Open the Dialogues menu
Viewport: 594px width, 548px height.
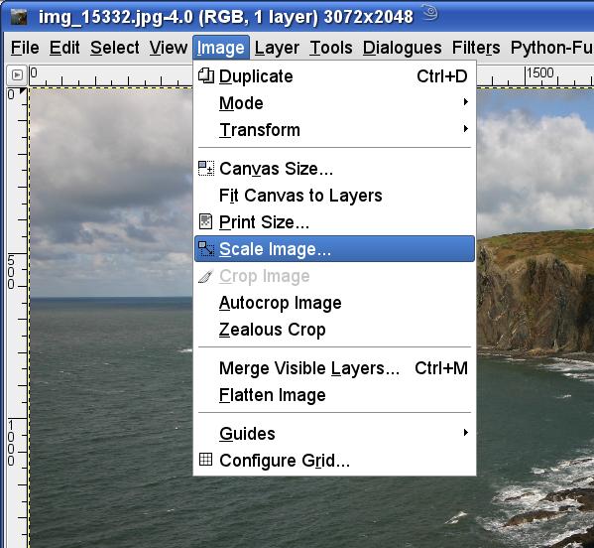(402, 48)
